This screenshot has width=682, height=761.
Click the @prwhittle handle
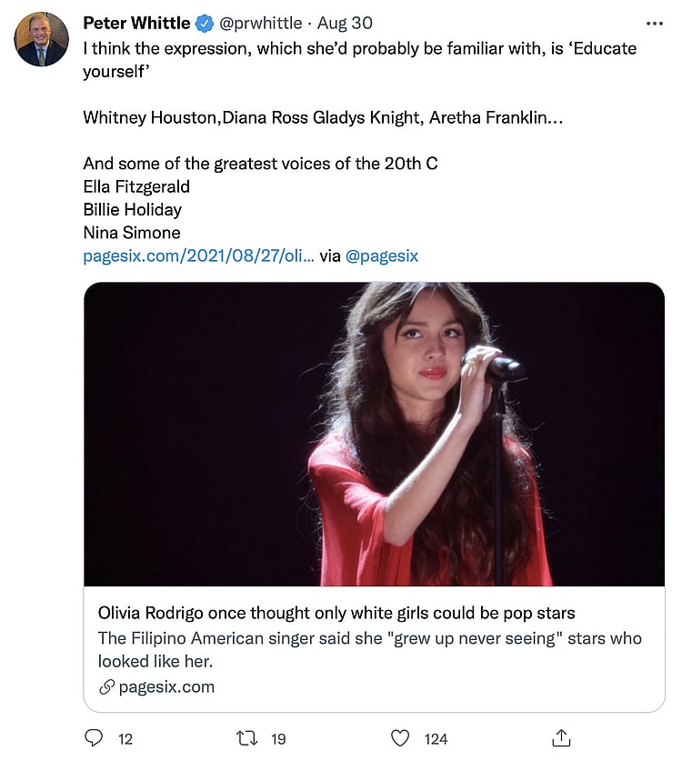click(263, 24)
